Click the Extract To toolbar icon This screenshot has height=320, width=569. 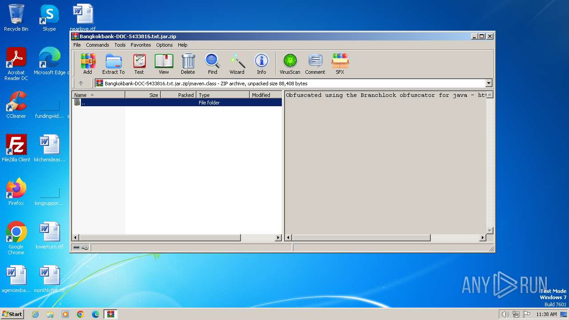pos(113,64)
